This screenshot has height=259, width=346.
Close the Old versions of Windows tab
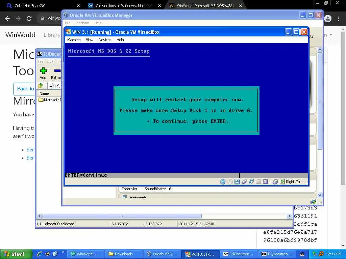(159, 6)
